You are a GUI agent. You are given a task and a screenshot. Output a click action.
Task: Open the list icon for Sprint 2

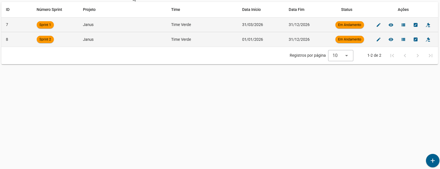pyautogui.click(x=403, y=39)
